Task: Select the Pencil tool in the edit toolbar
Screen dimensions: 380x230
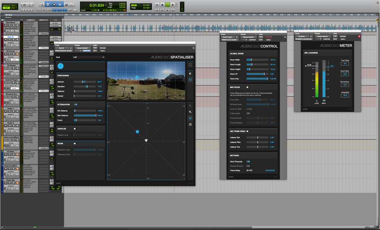Action: [72, 5]
